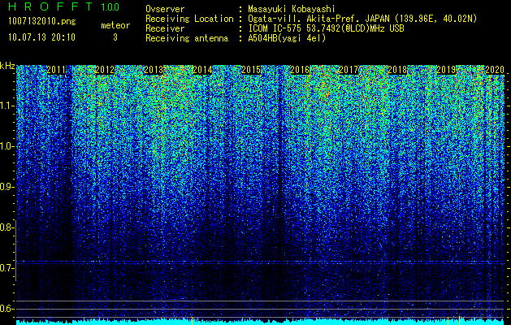This screenshot has width=511, height=325.
Task: Click the 2020 time marker
Action: point(495,70)
